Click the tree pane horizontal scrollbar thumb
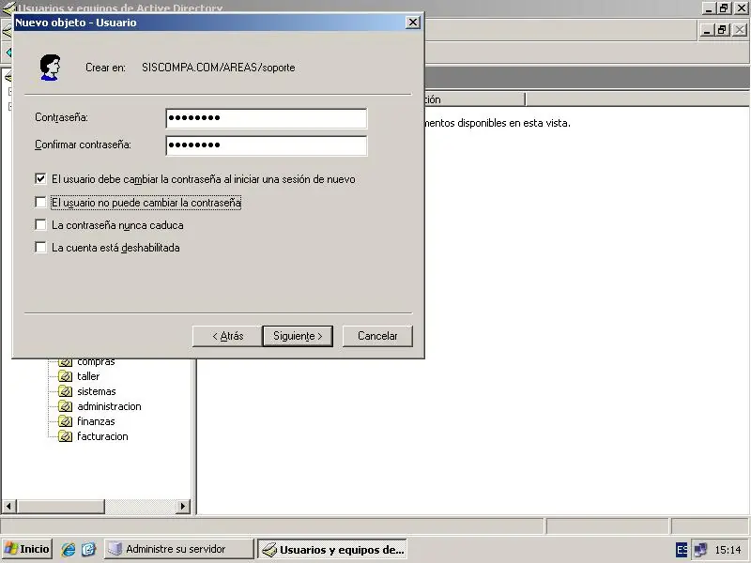Viewport: 751px width, 563px height. tap(60, 506)
